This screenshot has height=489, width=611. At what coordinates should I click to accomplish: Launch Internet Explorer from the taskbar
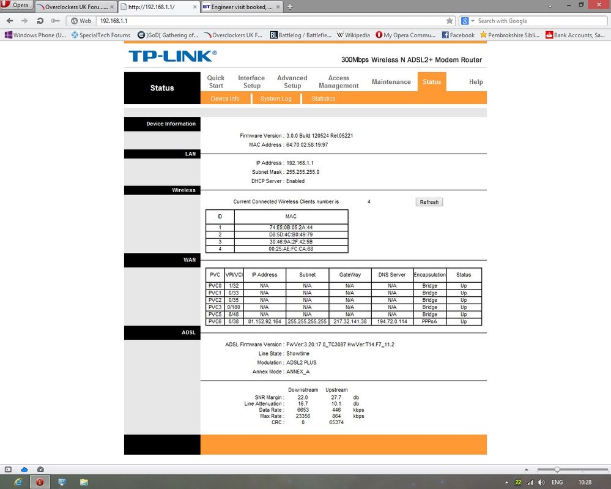coord(18,482)
